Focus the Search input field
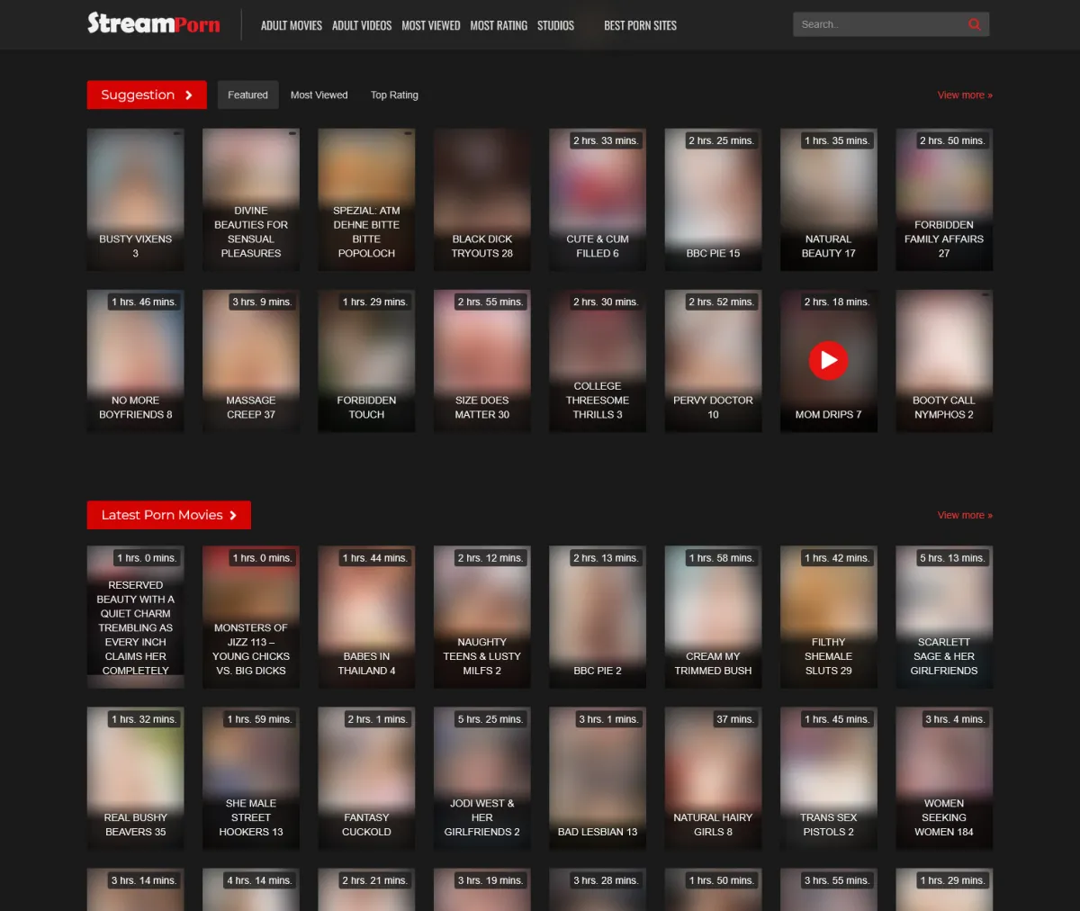This screenshot has height=911, width=1080. coord(877,24)
